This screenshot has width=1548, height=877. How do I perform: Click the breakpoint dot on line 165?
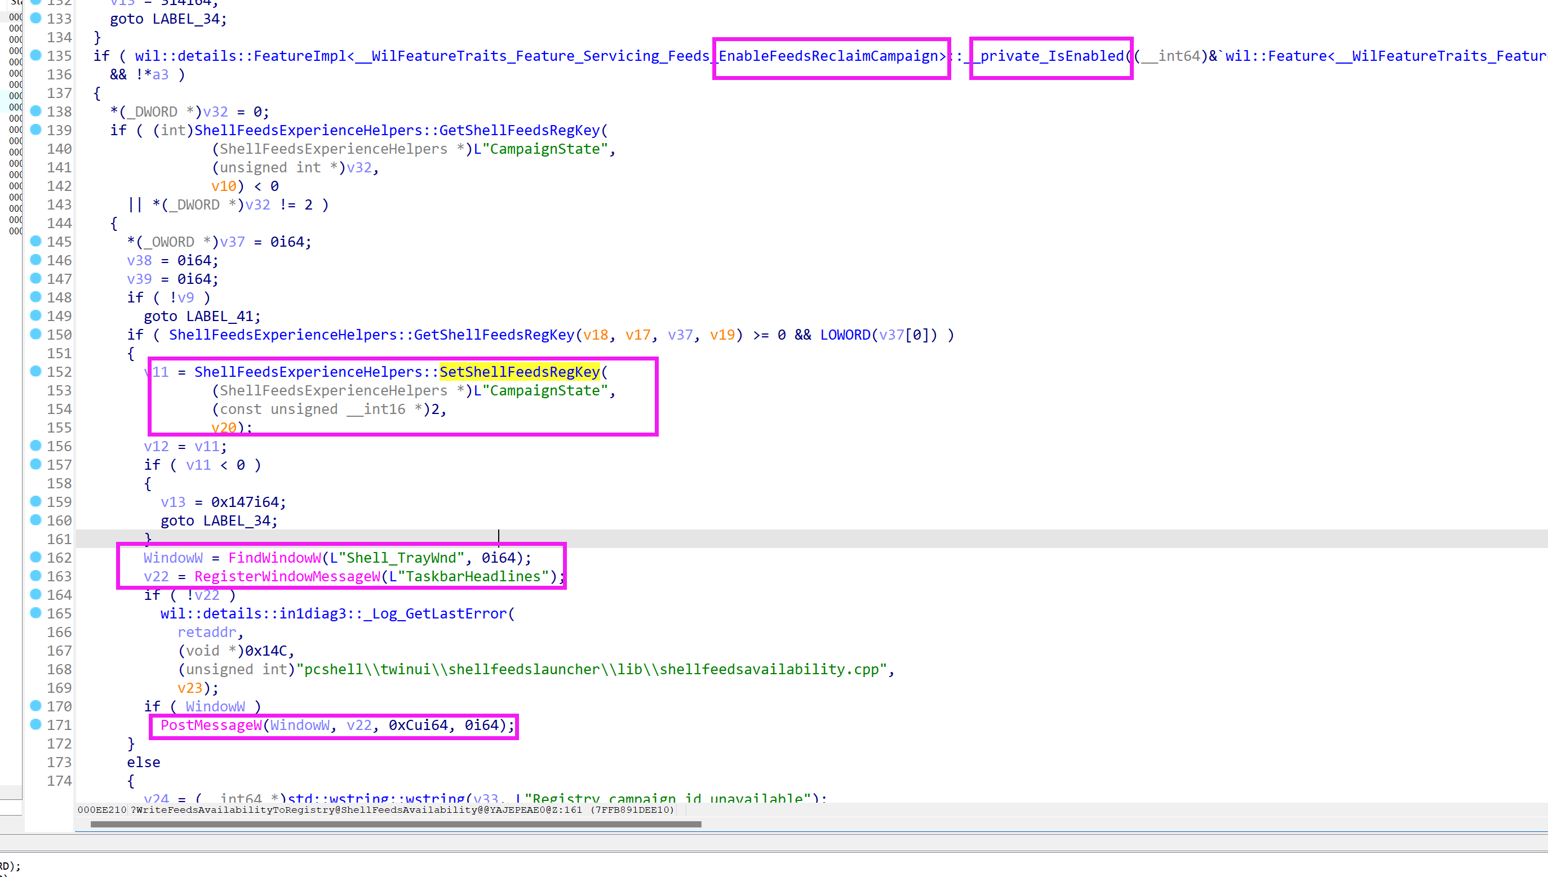pos(36,613)
